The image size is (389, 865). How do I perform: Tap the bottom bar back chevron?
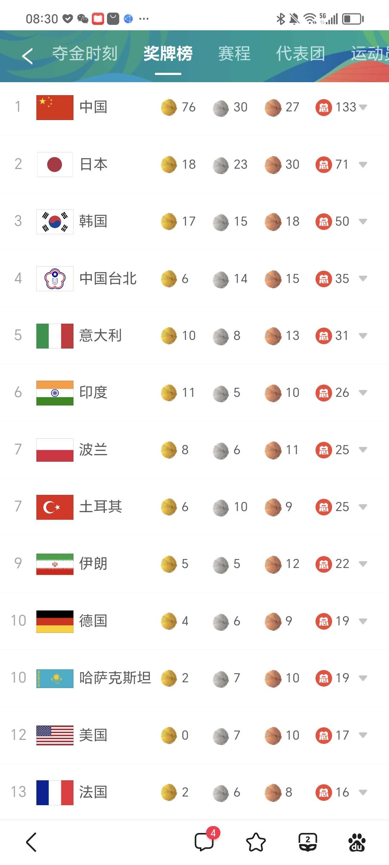point(31,842)
